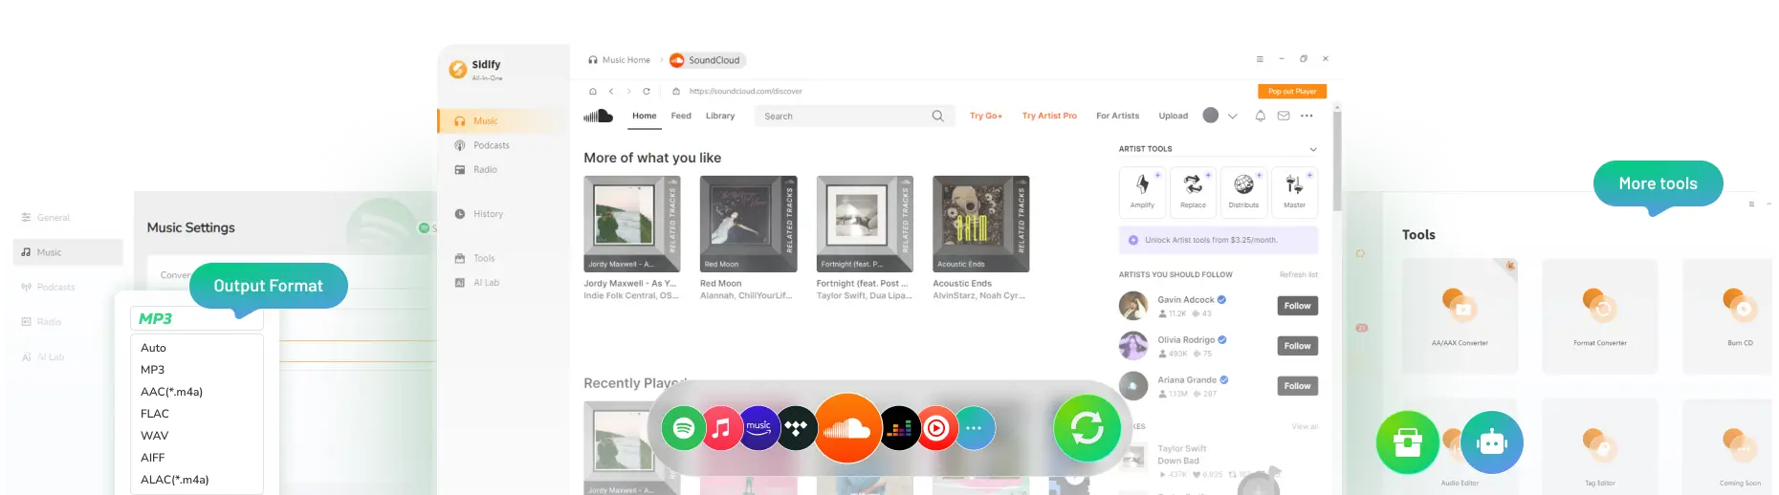Open the Red Moon track thumbnail
The width and height of the screenshot is (1779, 495).
(748, 224)
